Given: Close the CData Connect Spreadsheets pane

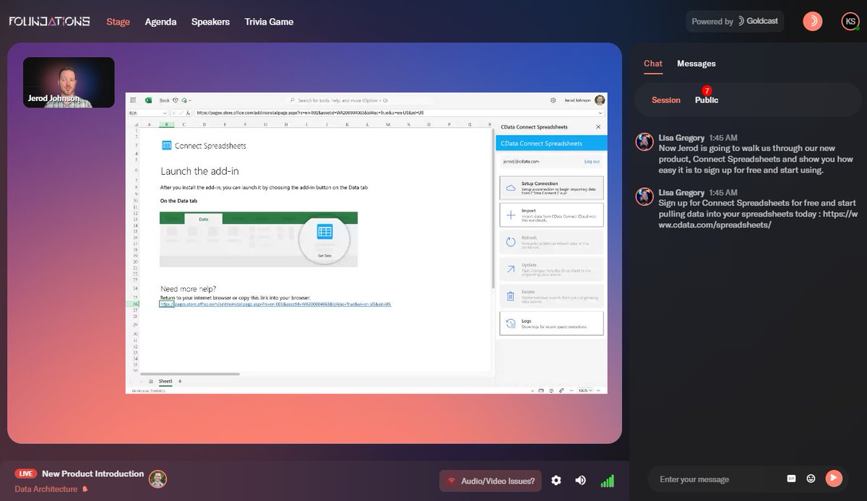Looking at the screenshot, I should (x=598, y=126).
